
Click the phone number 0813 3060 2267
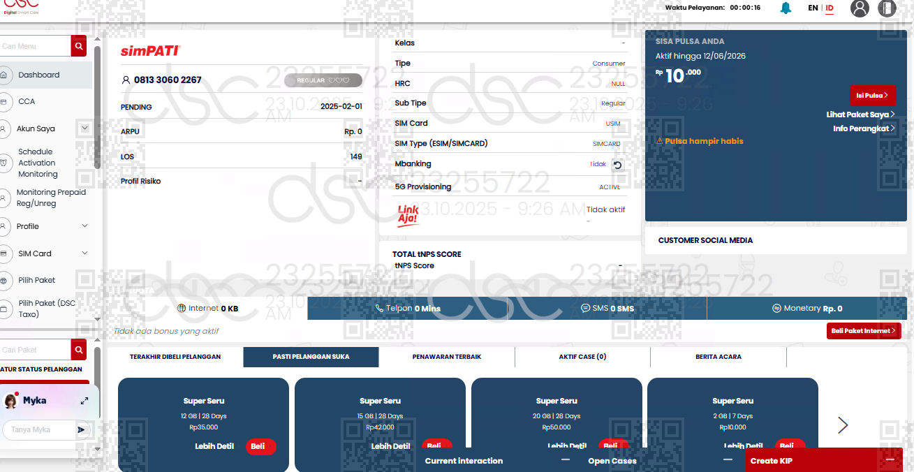[168, 80]
